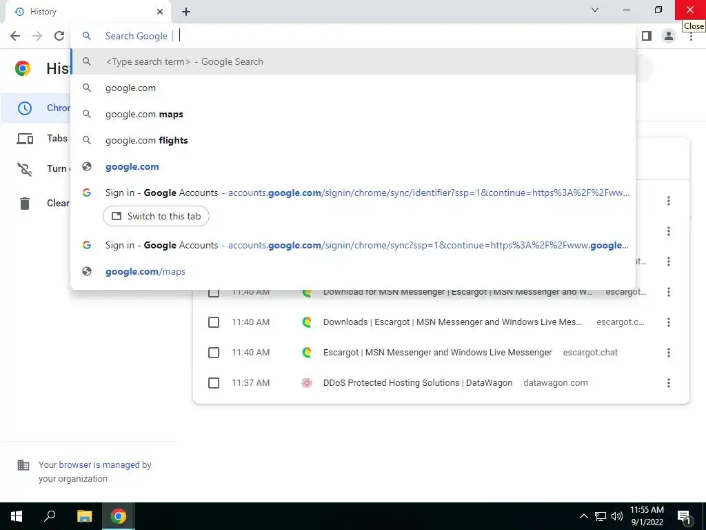Open the google.com/maps suggestion
Viewport: 706px width, 530px height.
click(x=353, y=271)
